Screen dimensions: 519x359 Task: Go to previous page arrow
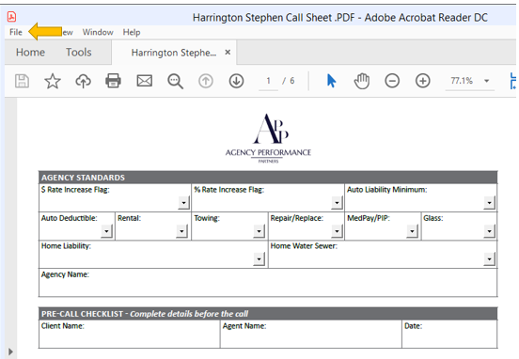click(206, 81)
